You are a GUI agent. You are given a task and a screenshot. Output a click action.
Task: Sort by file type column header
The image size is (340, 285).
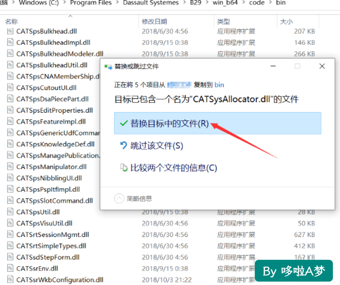[224, 22]
